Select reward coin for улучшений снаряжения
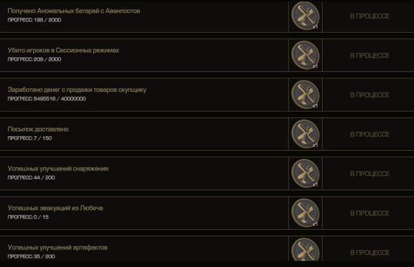The height and width of the screenshot is (267, 414). coord(305,174)
